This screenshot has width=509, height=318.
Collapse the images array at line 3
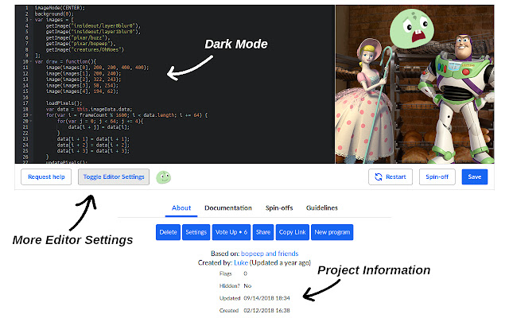pyautogui.click(x=29, y=20)
